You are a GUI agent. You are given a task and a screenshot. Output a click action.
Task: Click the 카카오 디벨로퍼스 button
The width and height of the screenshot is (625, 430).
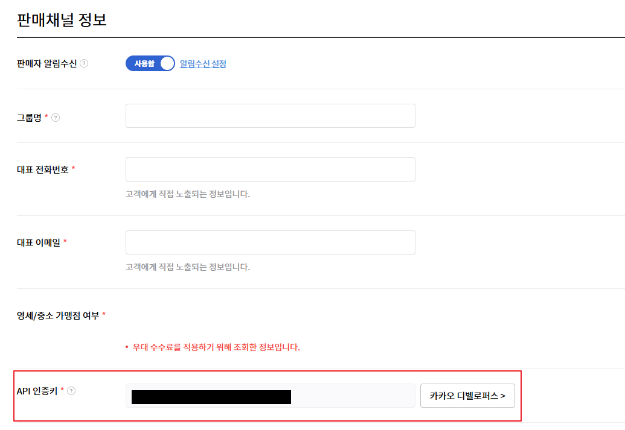(x=467, y=396)
